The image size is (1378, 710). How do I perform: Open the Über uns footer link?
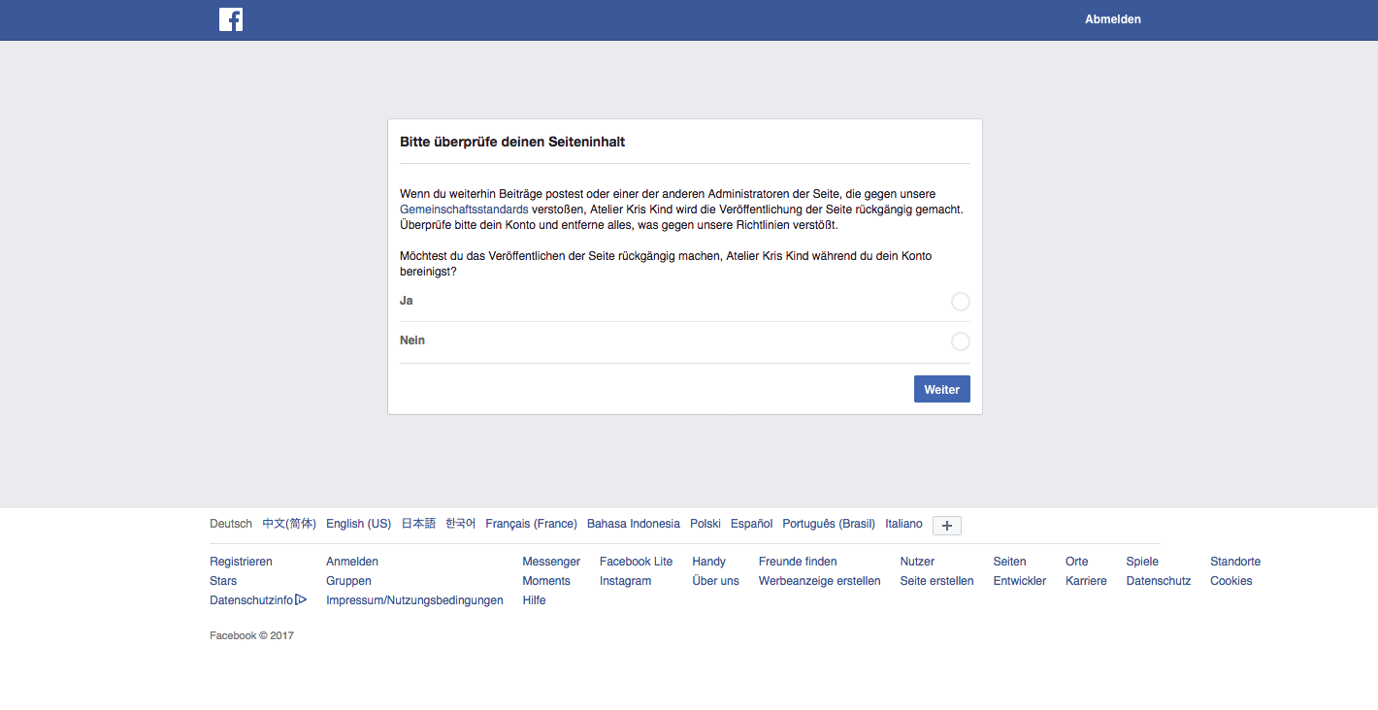[x=715, y=581]
